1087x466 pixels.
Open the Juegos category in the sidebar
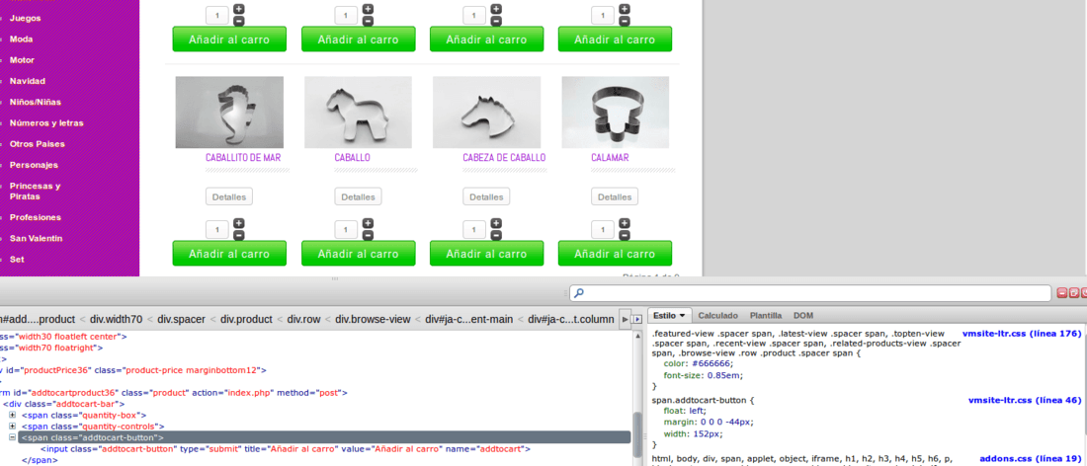[x=25, y=18]
